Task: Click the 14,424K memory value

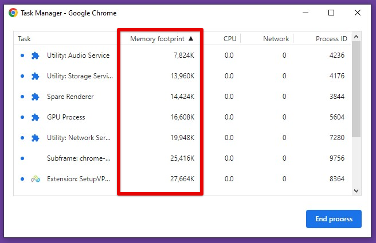Action: point(182,97)
